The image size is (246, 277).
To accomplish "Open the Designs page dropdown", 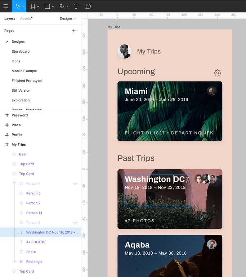I will [x=68, y=18].
